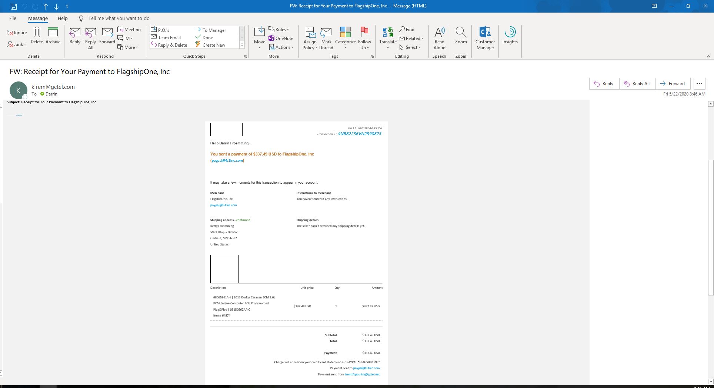Run the Done quick step
Screen dimensions: 714x388
[x=204, y=37]
